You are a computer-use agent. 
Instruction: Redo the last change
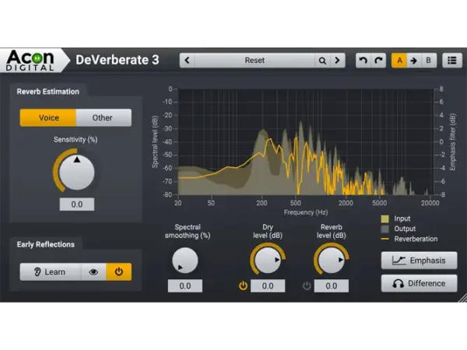pyautogui.click(x=378, y=61)
